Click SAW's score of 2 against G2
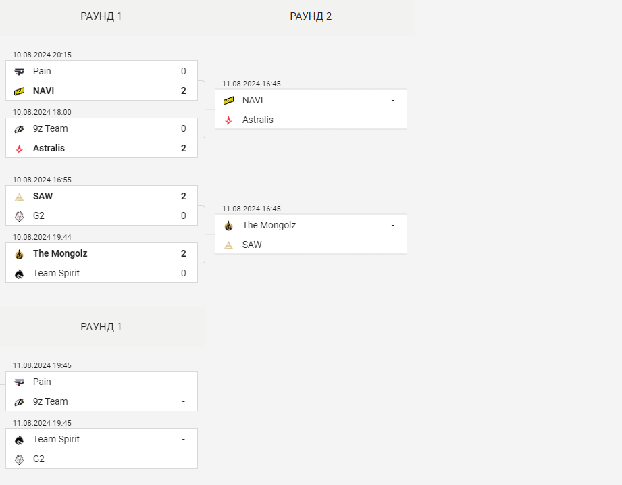 [x=183, y=196]
